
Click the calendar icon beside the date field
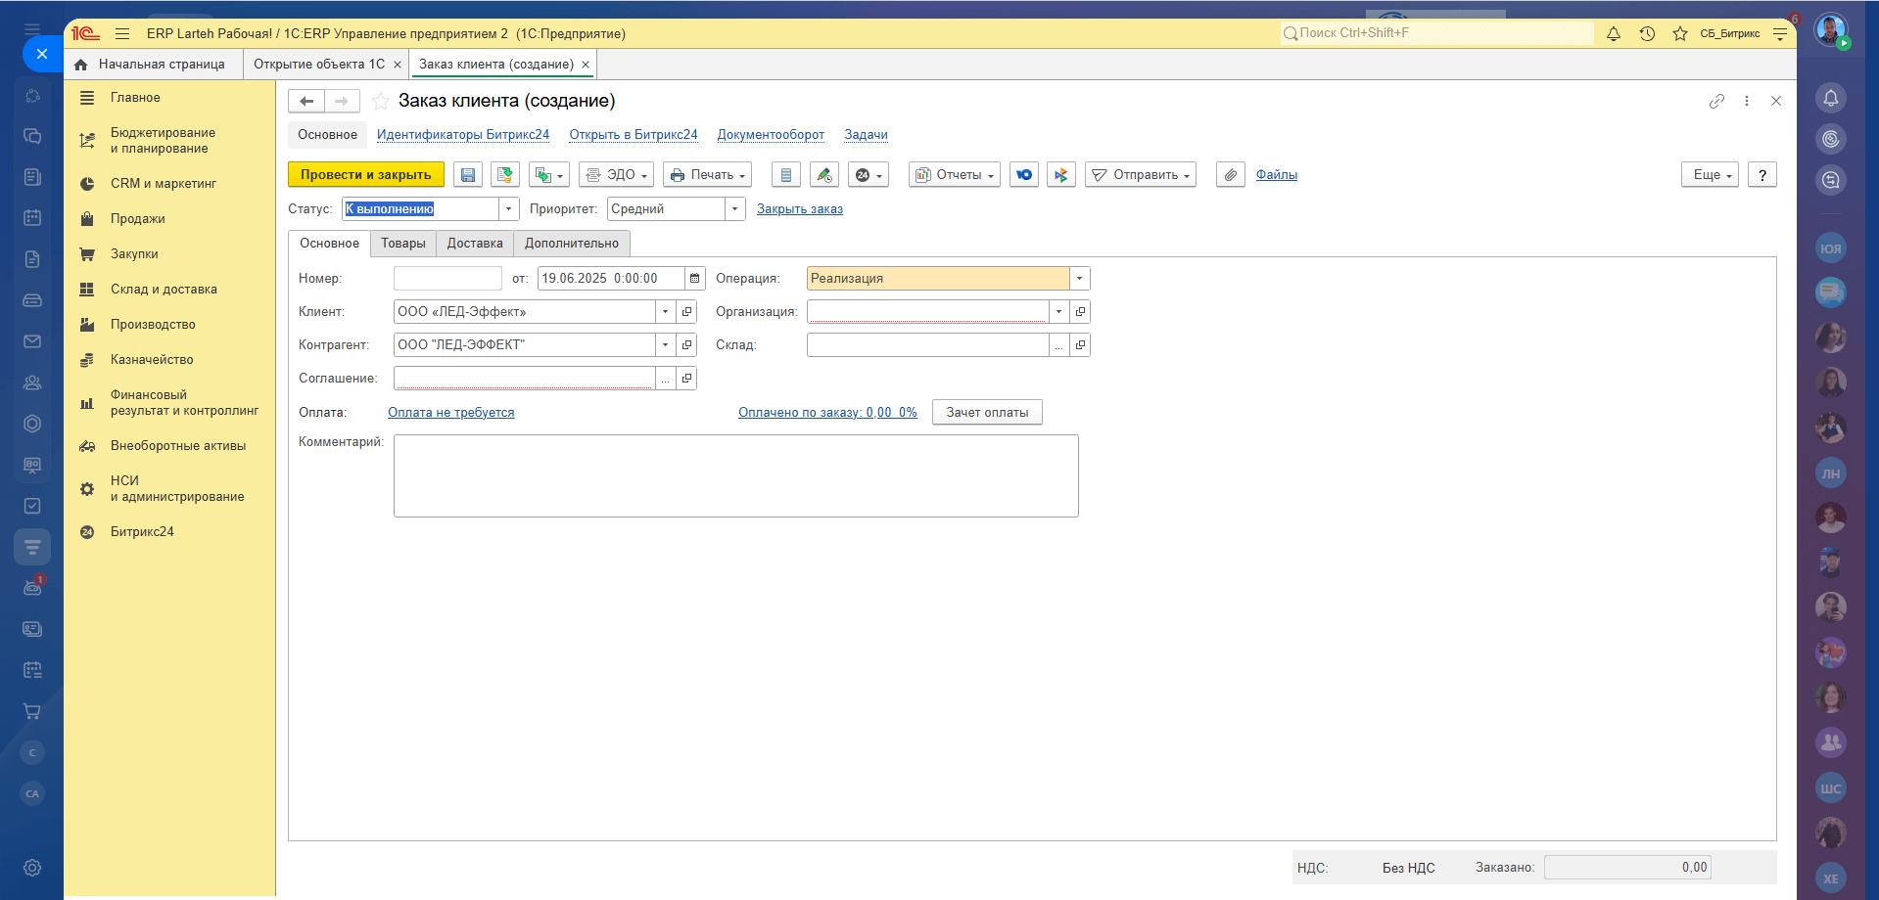(695, 279)
